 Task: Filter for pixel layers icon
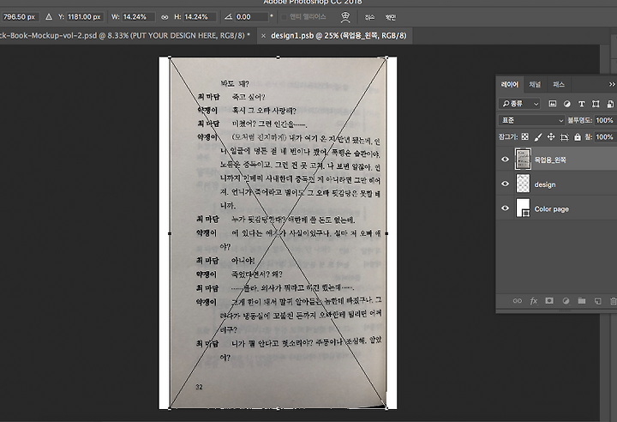[x=553, y=104]
